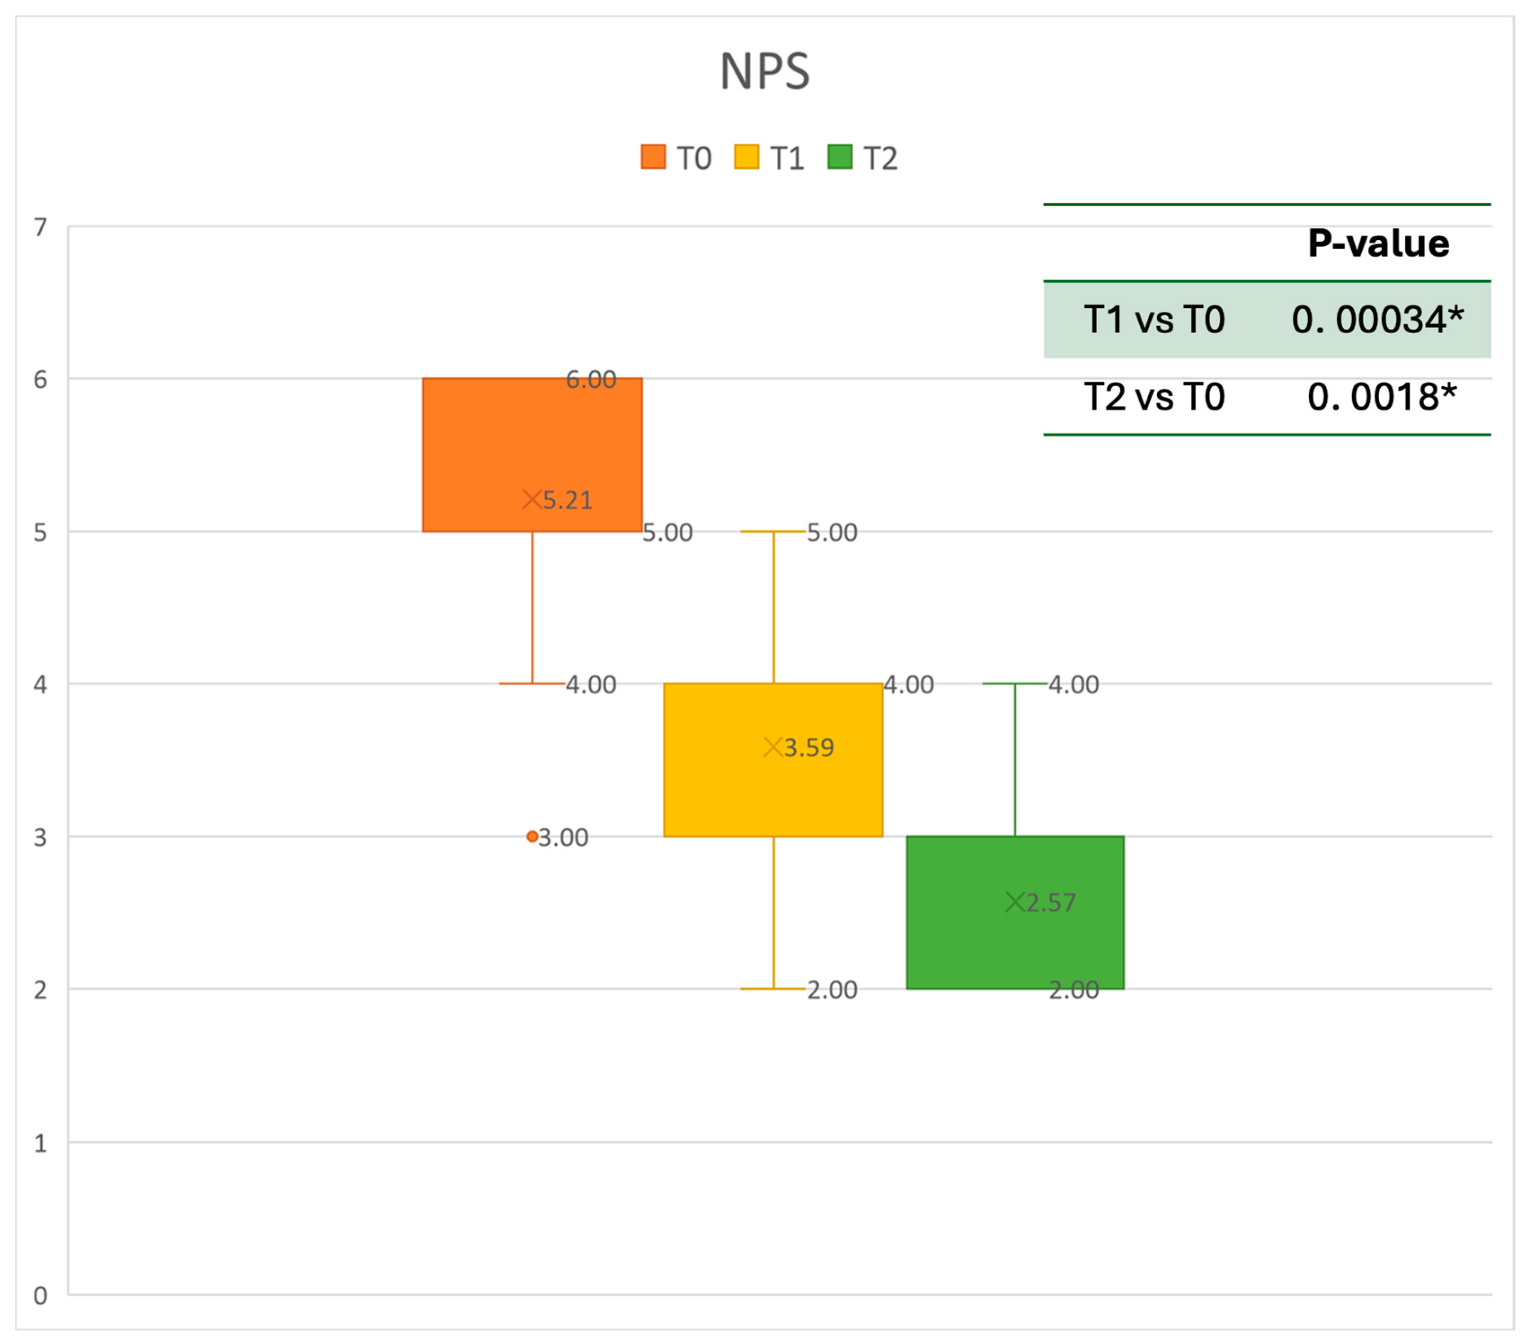Click the yellow T1 legend swatch

pos(746,157)
